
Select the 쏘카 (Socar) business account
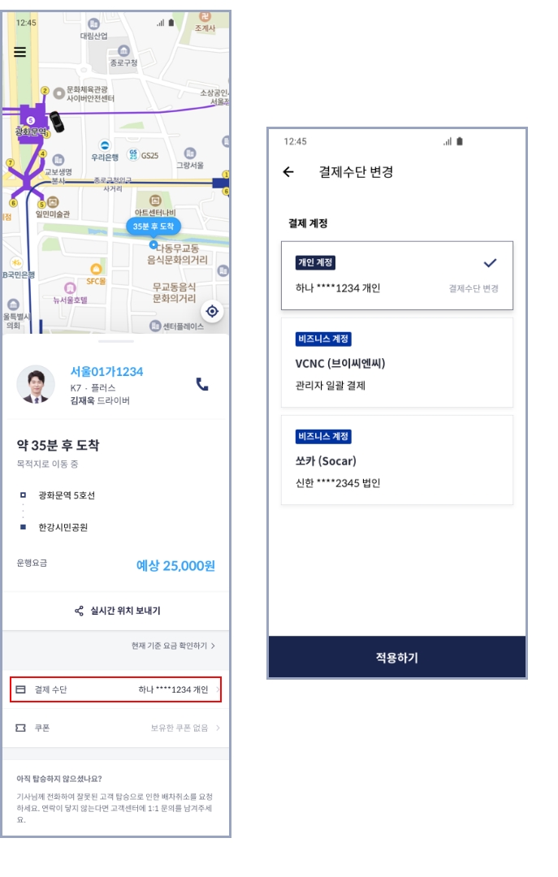[x=397, y=460]
